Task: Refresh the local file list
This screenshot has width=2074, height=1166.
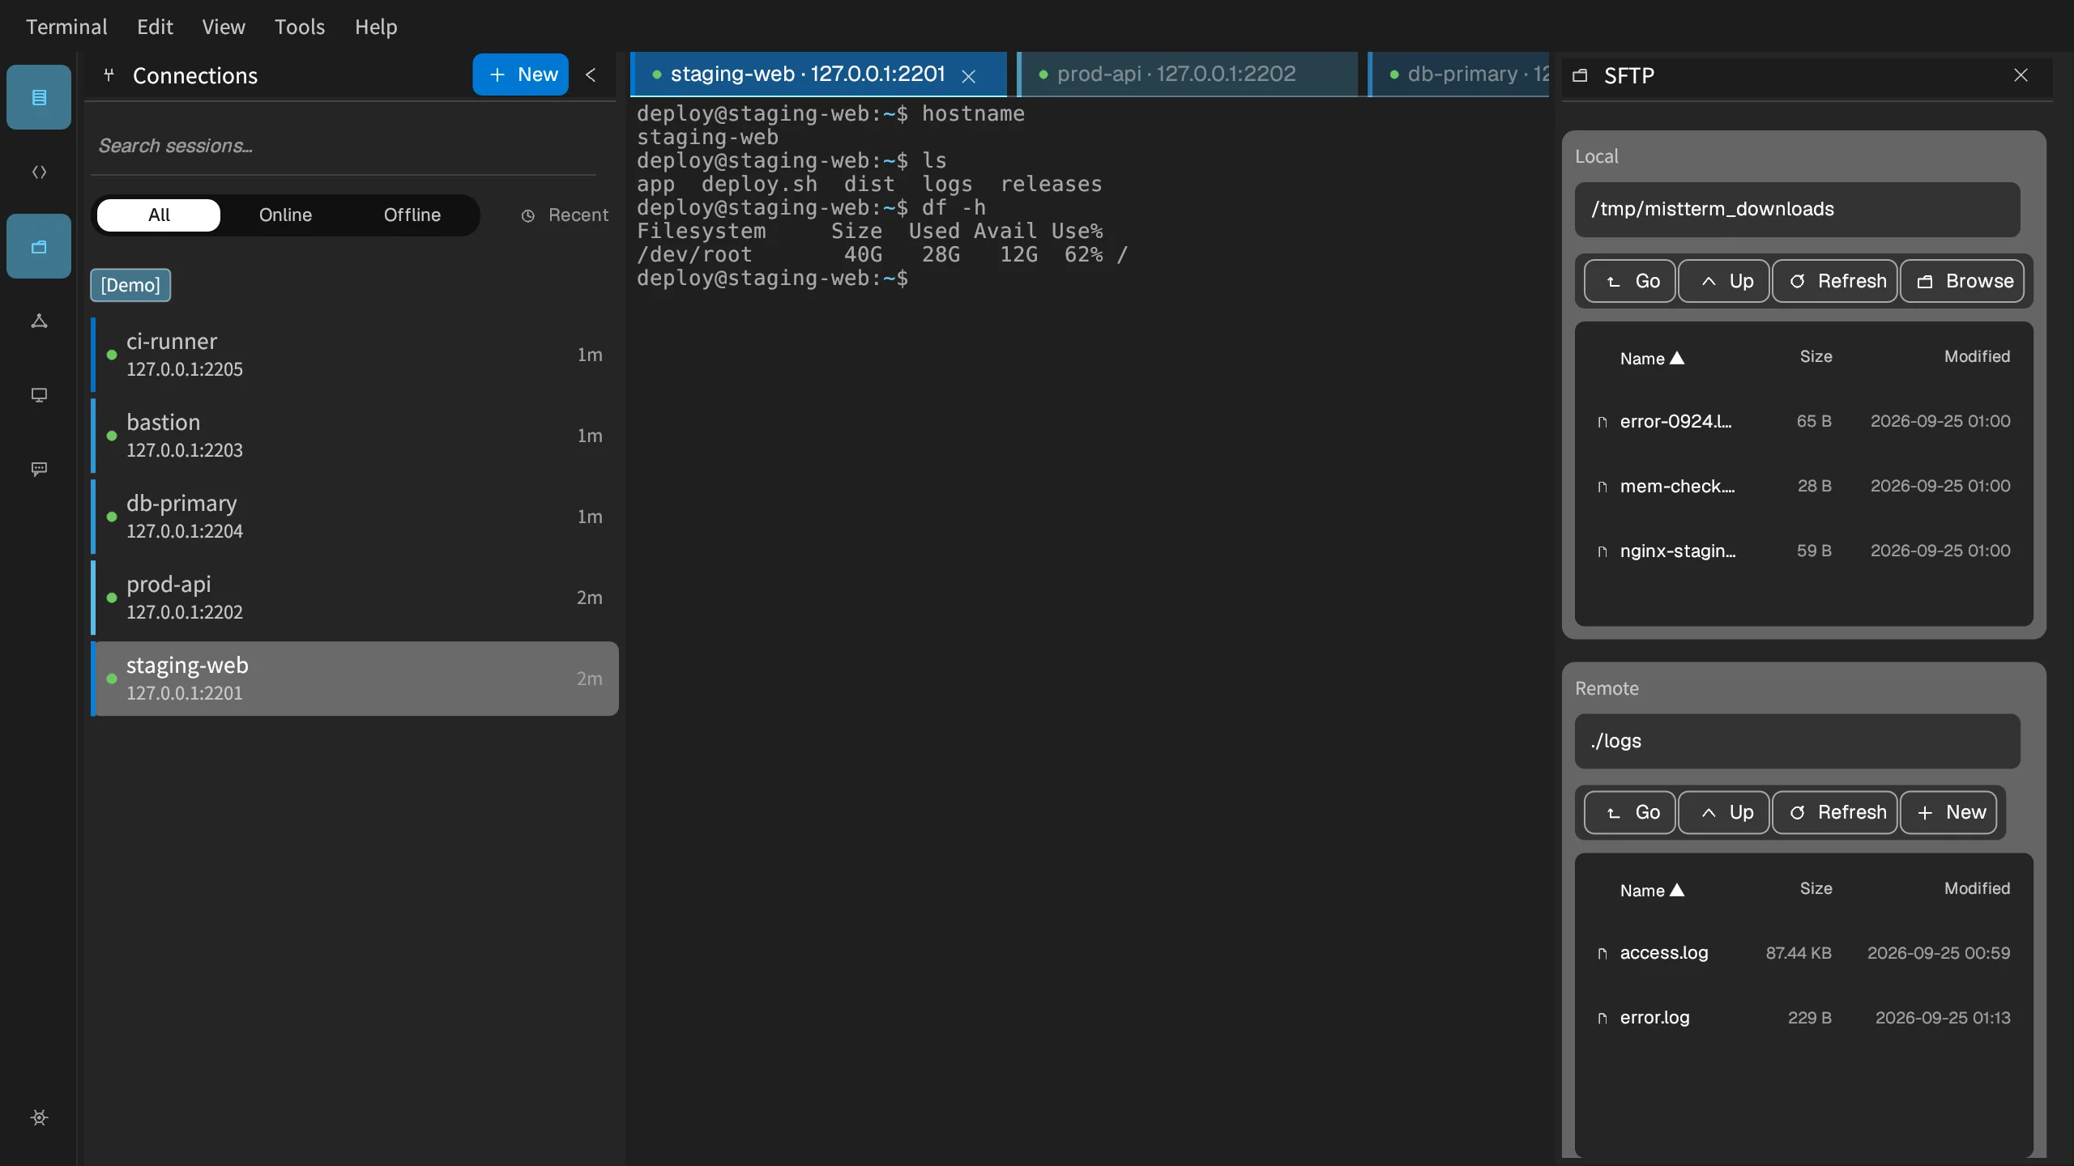Action: point(1835,281)
